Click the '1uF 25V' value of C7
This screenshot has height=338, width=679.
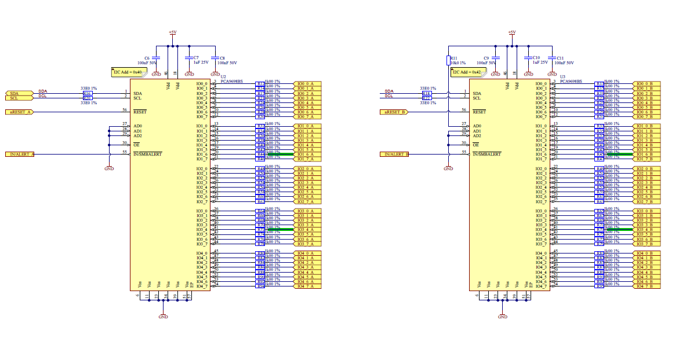pos(201,63)
